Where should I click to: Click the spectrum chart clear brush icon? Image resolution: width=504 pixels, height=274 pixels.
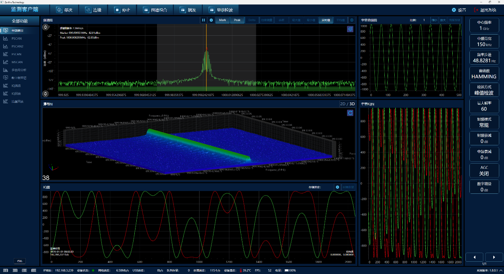click(x=350, y=29)
